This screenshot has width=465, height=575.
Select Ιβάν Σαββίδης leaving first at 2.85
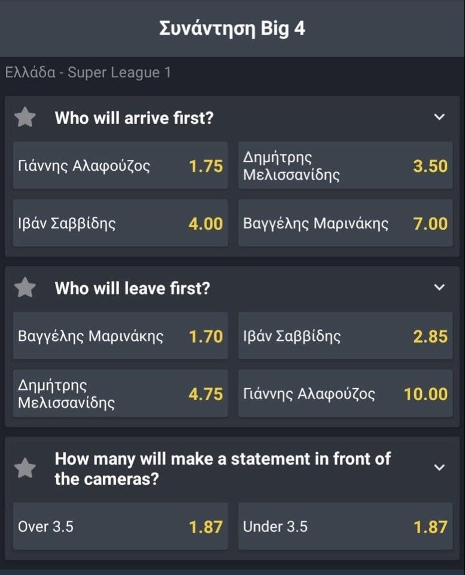pyautogui.click(x=345, y=336)
